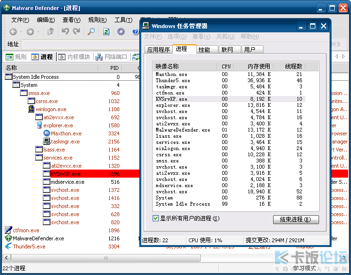The height and width of the screenshot is (275, 351).
Task: Switch to 网络端口 view tab
Action: [111, 57]
